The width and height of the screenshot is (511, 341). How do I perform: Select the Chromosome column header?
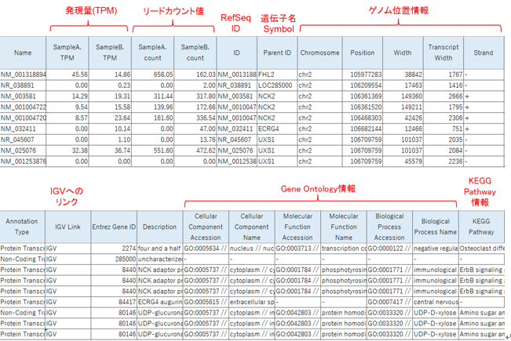319,53
